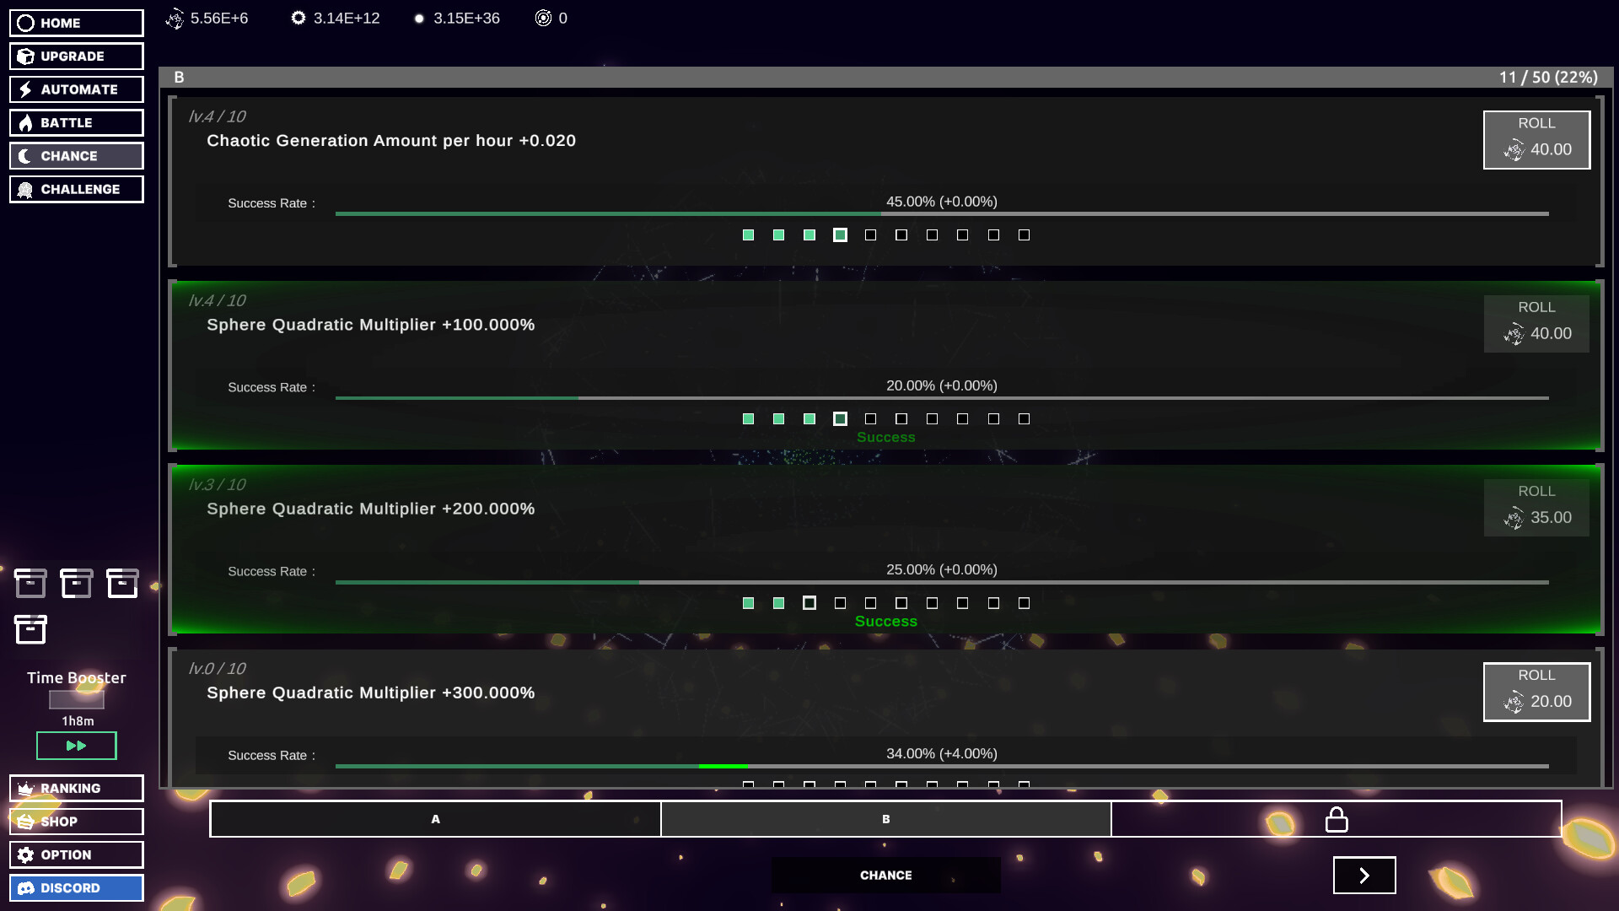
Task: Toggle the fourth green pip under Chaotic Generation
Action: tap(840, 235)
